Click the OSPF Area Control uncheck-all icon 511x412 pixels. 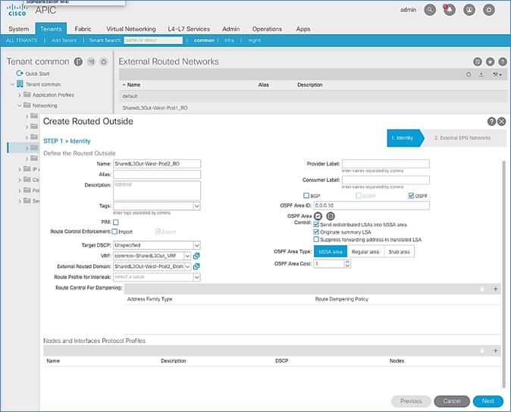(x=331, y=216)
